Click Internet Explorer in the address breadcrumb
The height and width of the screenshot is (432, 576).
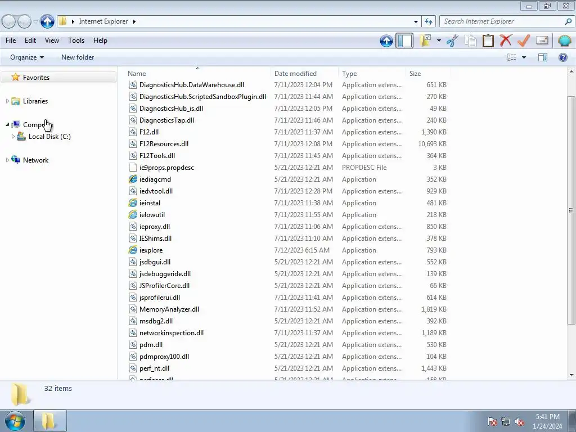tap(103, 21)
